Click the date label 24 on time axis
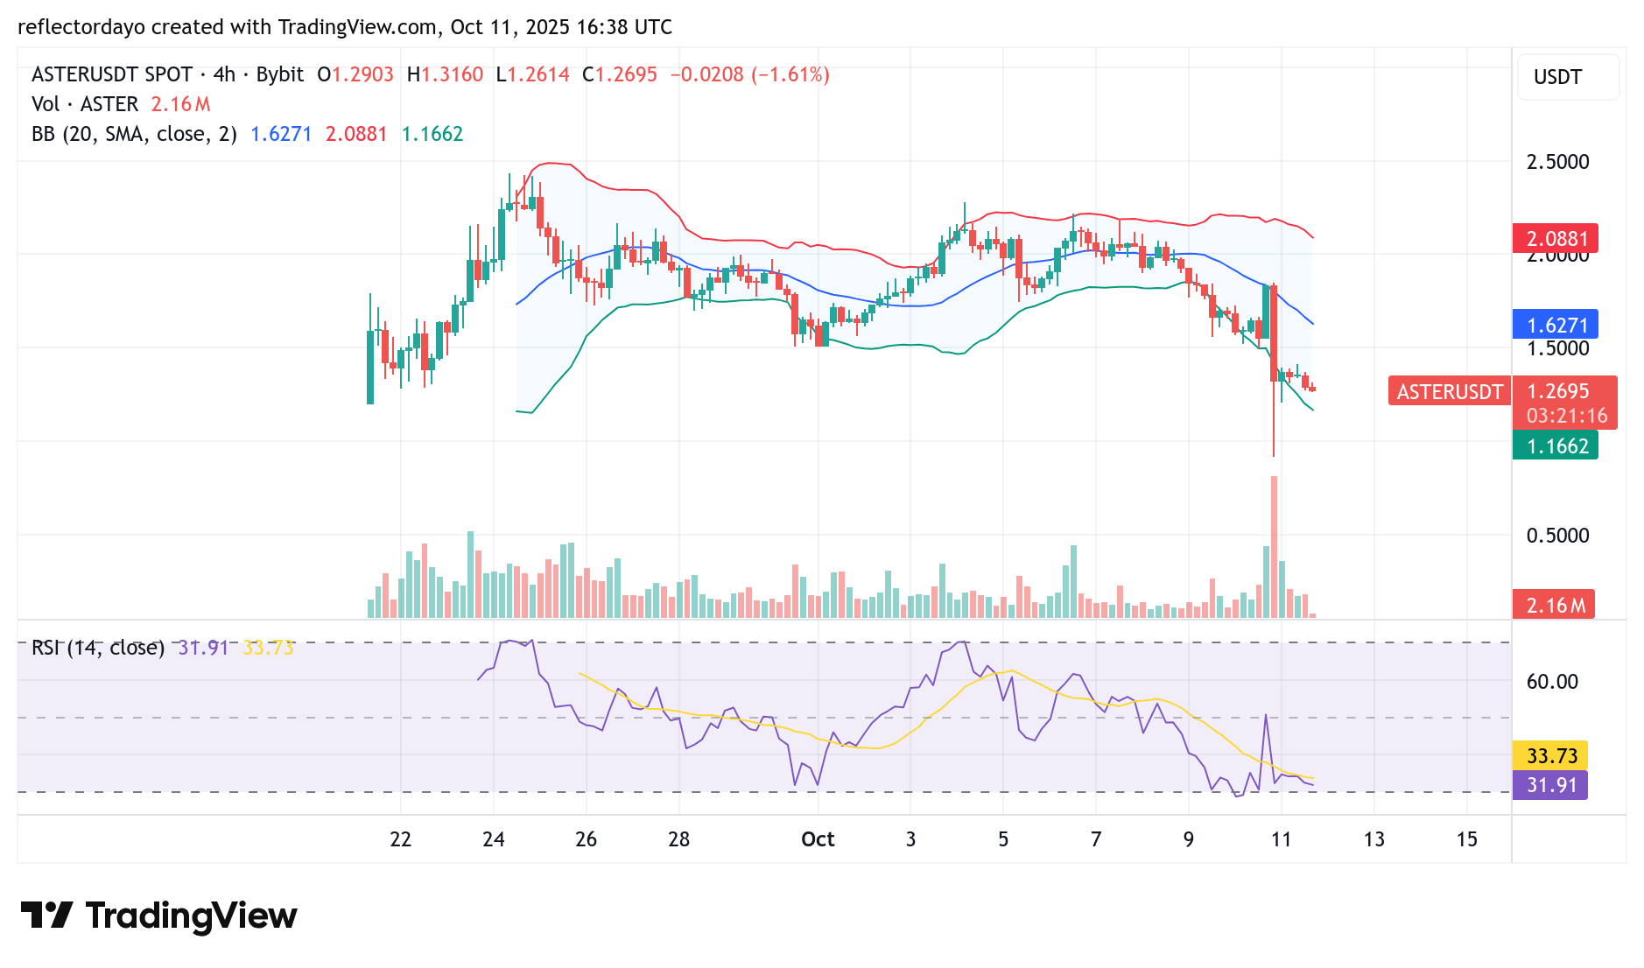The height and width of the screenshot is (968, 1644). coord(494,839)
